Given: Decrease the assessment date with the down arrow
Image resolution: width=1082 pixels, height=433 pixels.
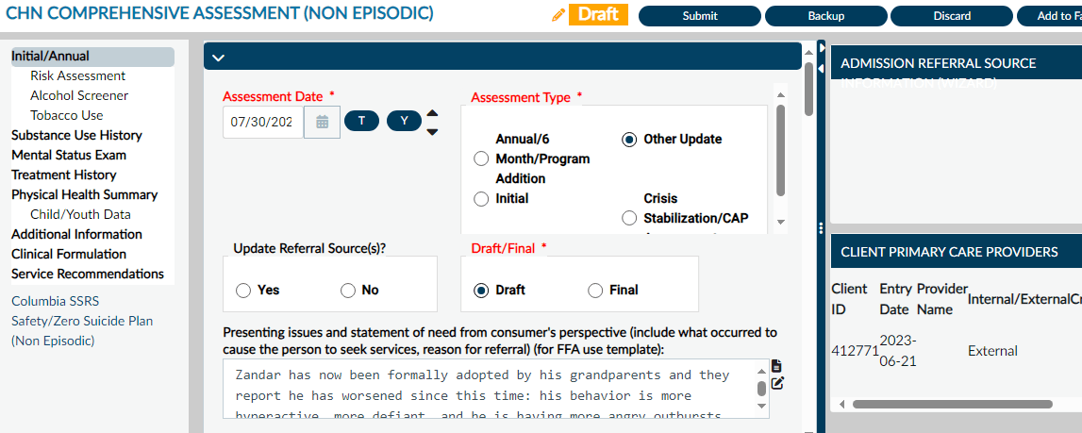Looking at the screenshot, I should 432,131.
